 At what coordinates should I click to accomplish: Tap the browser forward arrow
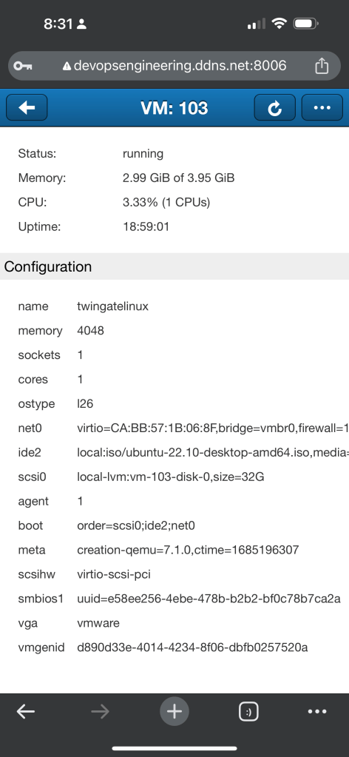pyautogui.click(x=101, y=711)
